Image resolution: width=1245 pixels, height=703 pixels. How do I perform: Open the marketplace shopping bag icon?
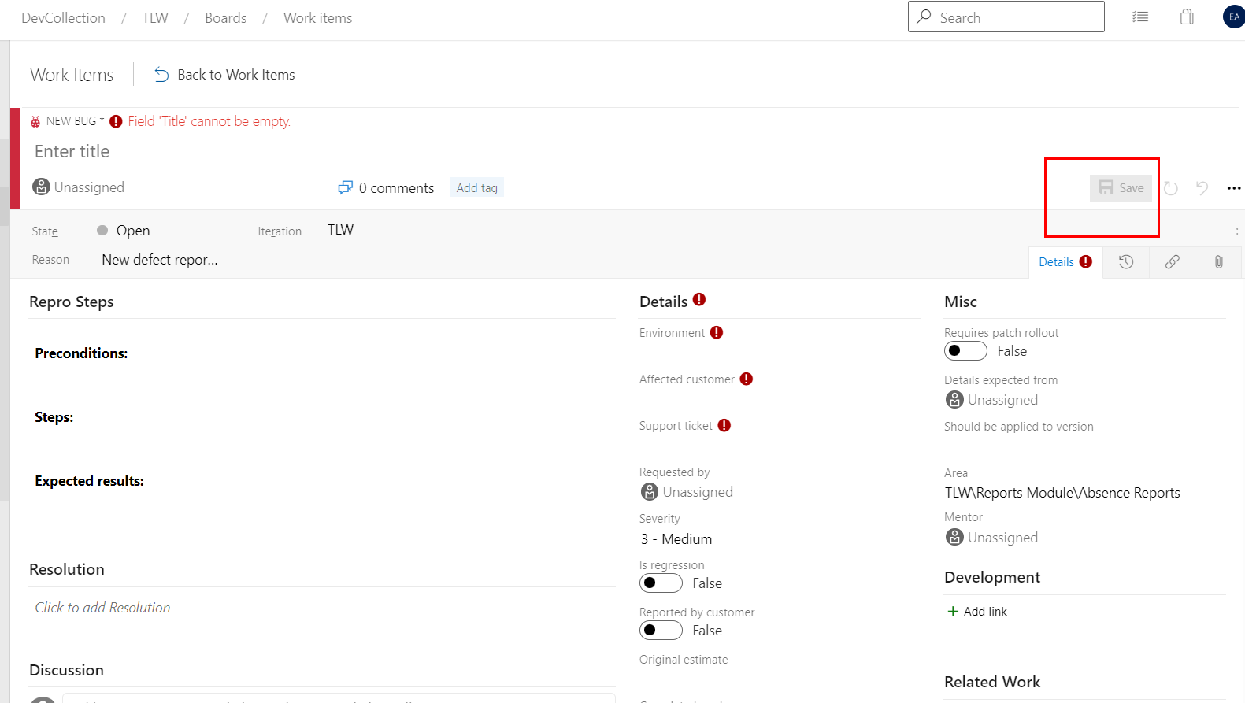coord(1187,17)
